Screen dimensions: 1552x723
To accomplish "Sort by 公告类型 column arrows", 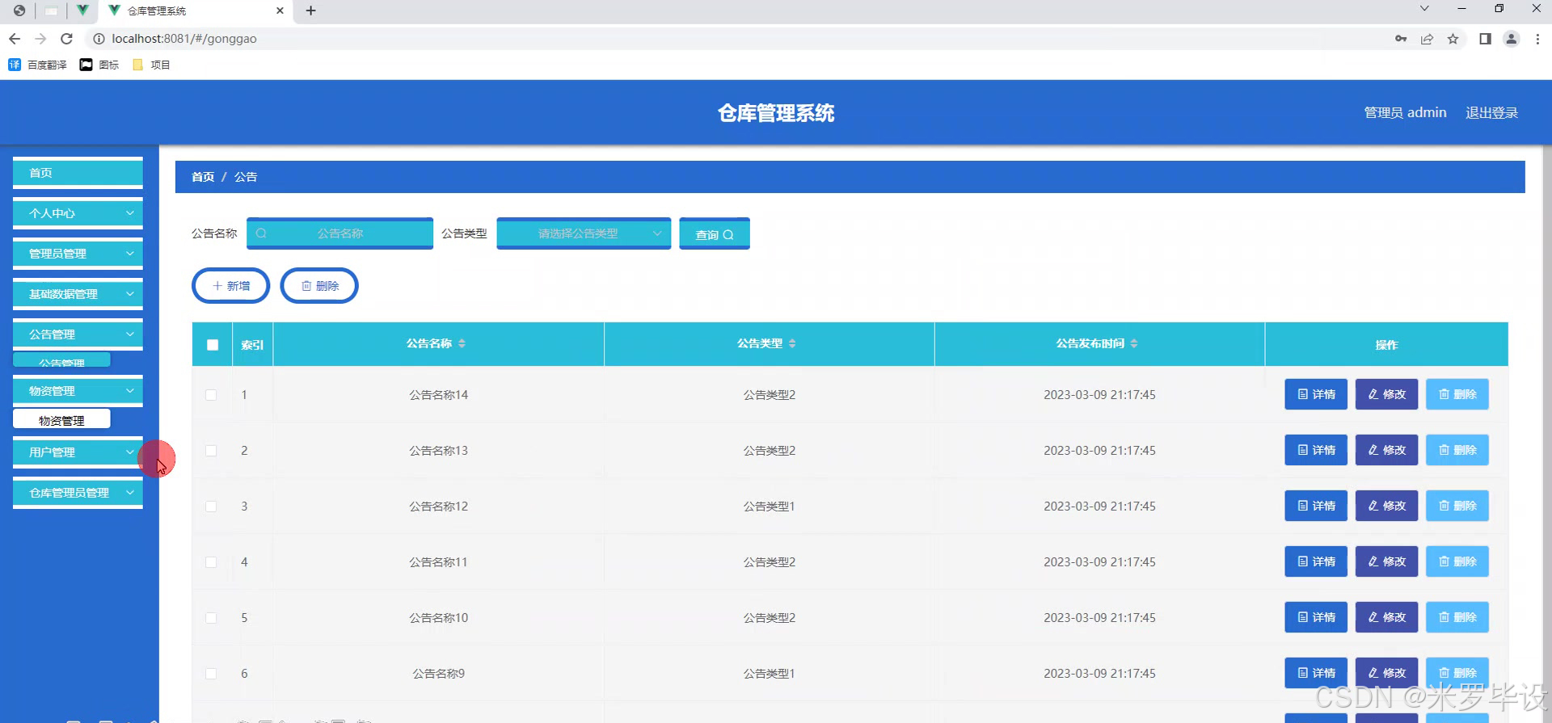I will [792, 343].
